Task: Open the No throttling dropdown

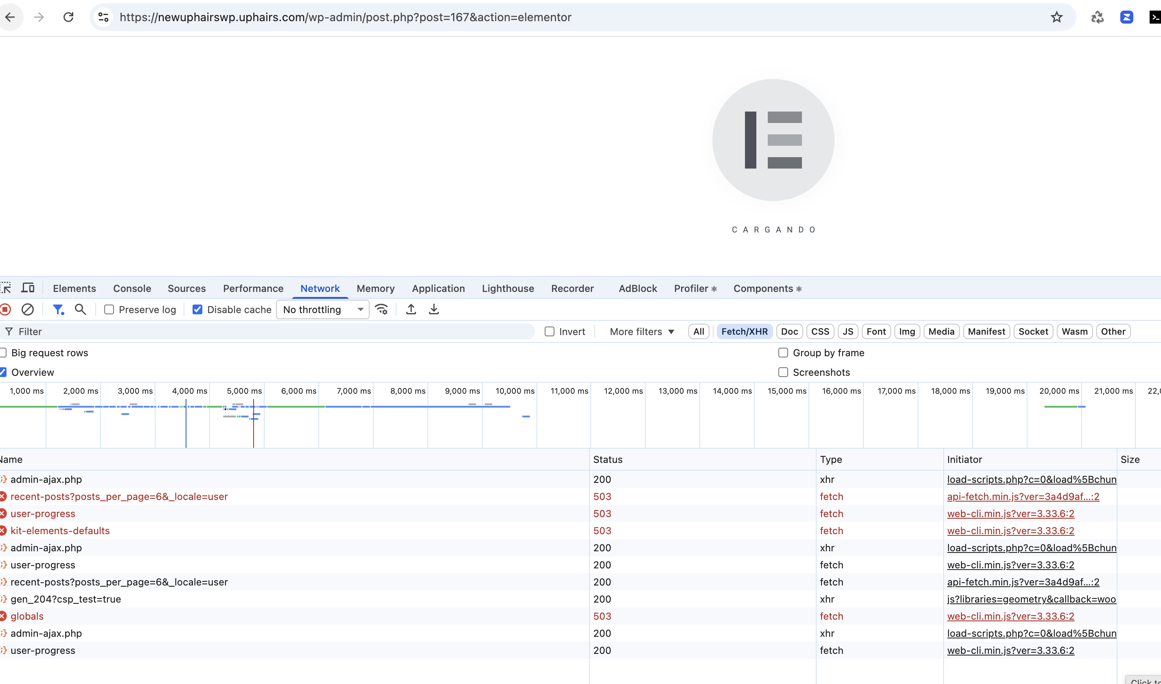Action: [x=322, y=310]
